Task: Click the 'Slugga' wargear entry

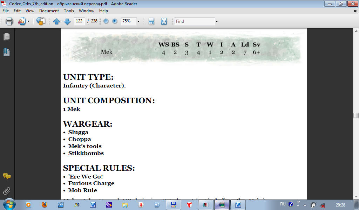Action: [x=78, y=132]
